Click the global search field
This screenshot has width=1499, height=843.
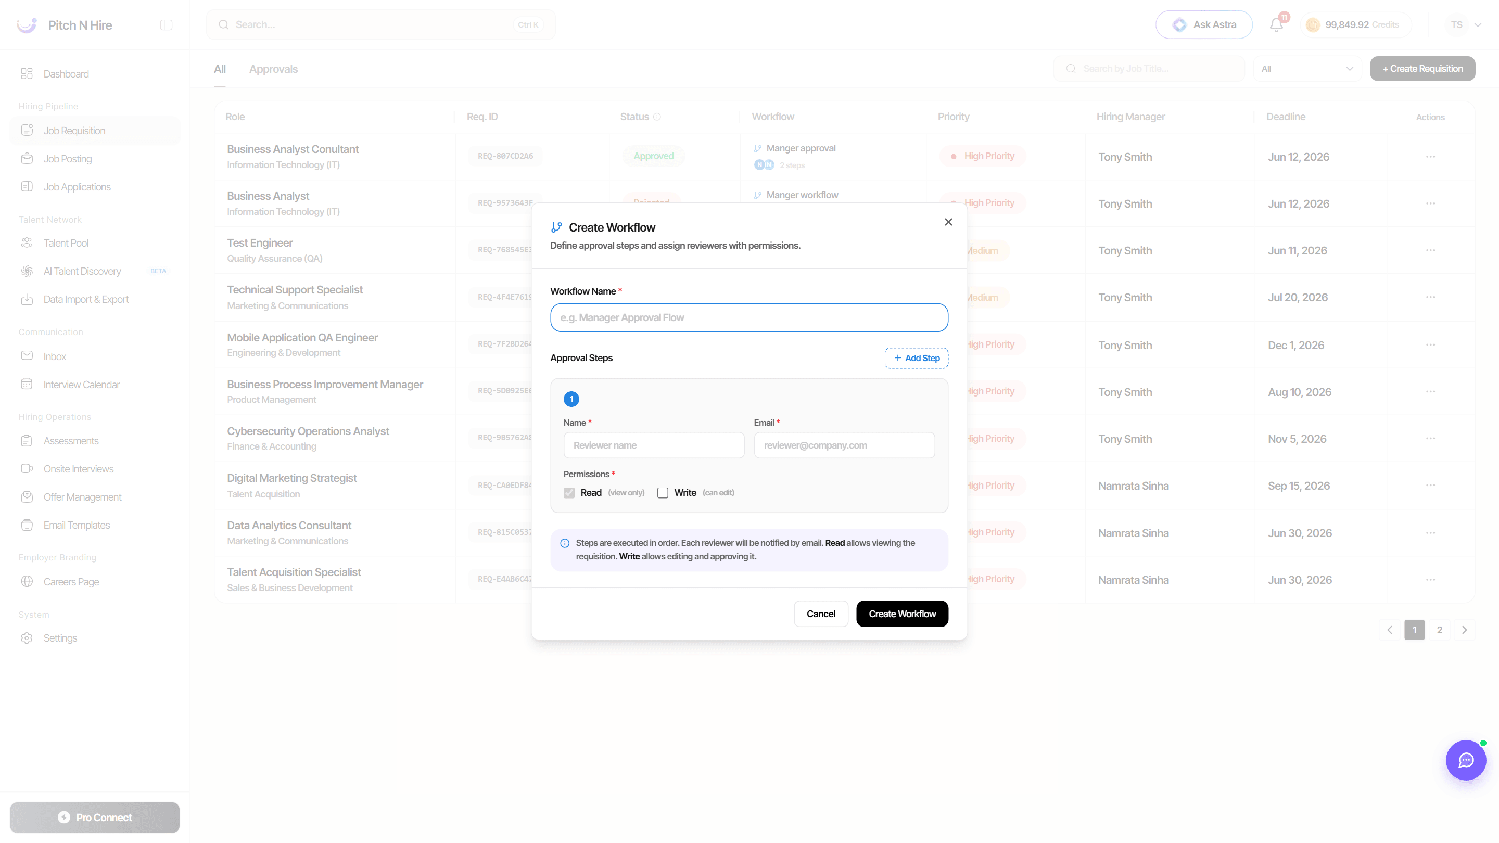pyautogui.click(x=381, y=24)
